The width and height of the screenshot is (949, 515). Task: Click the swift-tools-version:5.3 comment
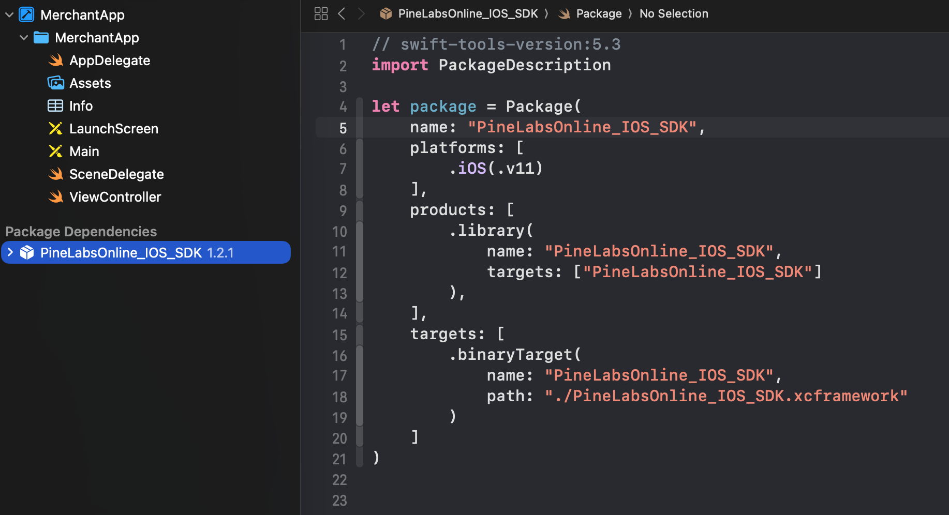click(496, 44)
